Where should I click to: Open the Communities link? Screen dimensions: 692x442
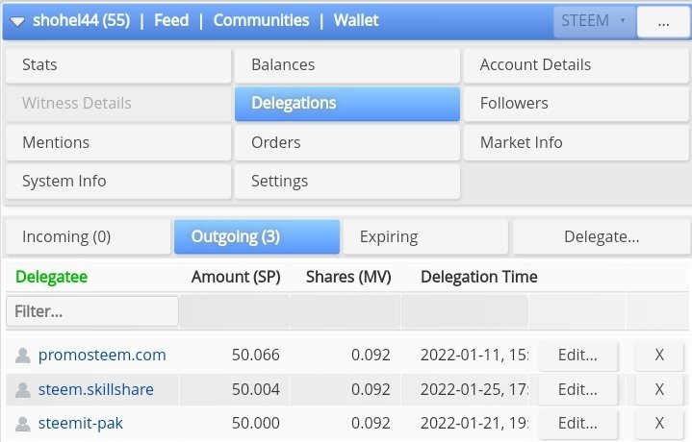pyautogui.click(x=261, y=20)
